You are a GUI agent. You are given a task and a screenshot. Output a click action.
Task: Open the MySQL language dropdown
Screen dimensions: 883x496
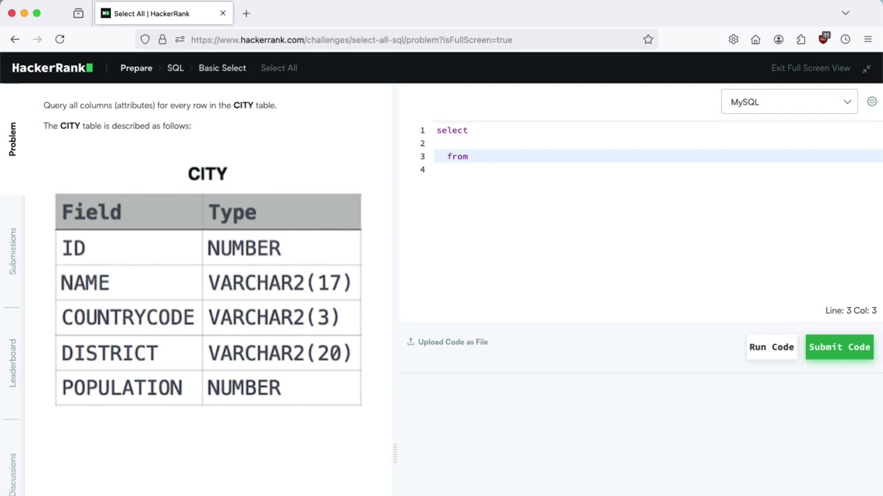(x=789, y=102)
